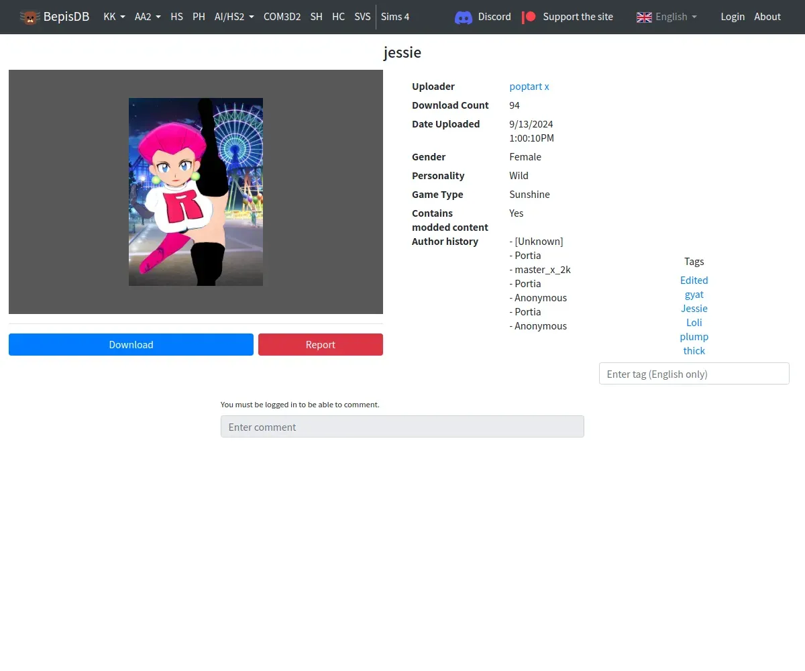This screenshot has height=671, width=805.
Task: Click the page title jessie
Action: pos(402,52)
